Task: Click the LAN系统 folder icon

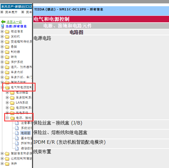Action: tap(12, 103)
